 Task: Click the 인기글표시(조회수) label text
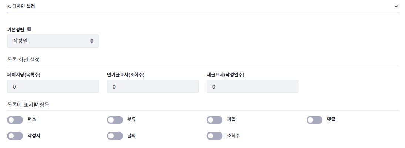pos(125,75)
